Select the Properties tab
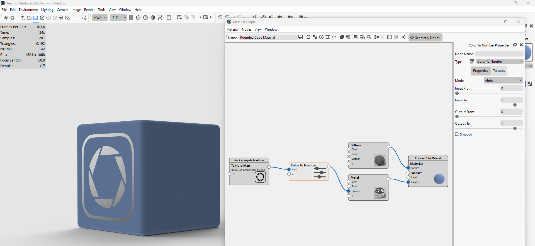 [480, 71]
